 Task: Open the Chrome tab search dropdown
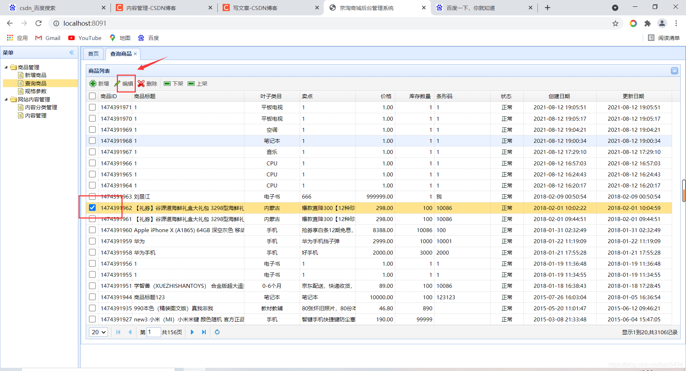(615, 7)
